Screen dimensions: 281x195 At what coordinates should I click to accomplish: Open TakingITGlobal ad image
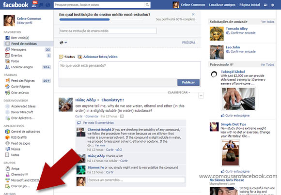tap(238, 99)
